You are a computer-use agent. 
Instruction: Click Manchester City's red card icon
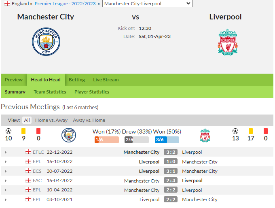click(38, 131)
